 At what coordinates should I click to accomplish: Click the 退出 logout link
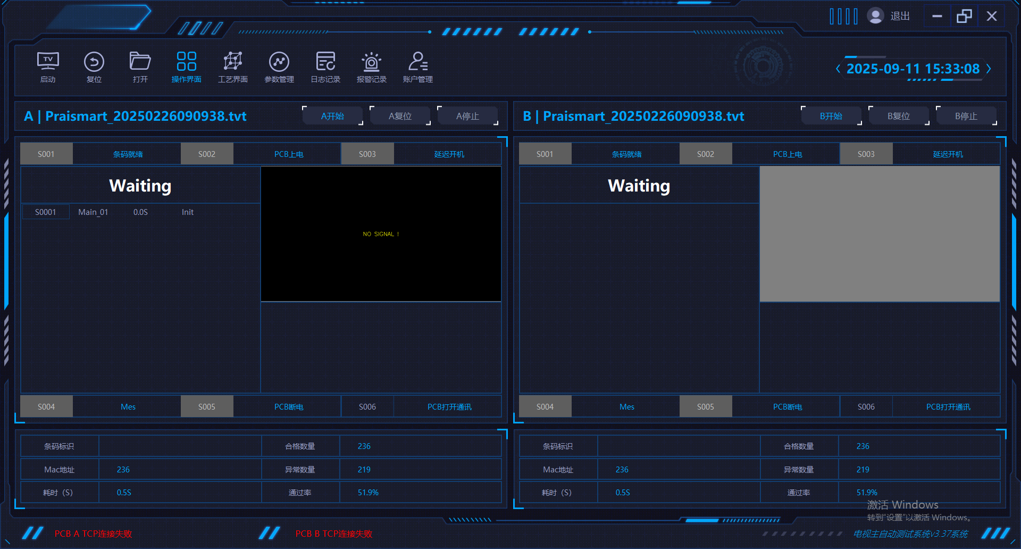(x=900, y=16)
